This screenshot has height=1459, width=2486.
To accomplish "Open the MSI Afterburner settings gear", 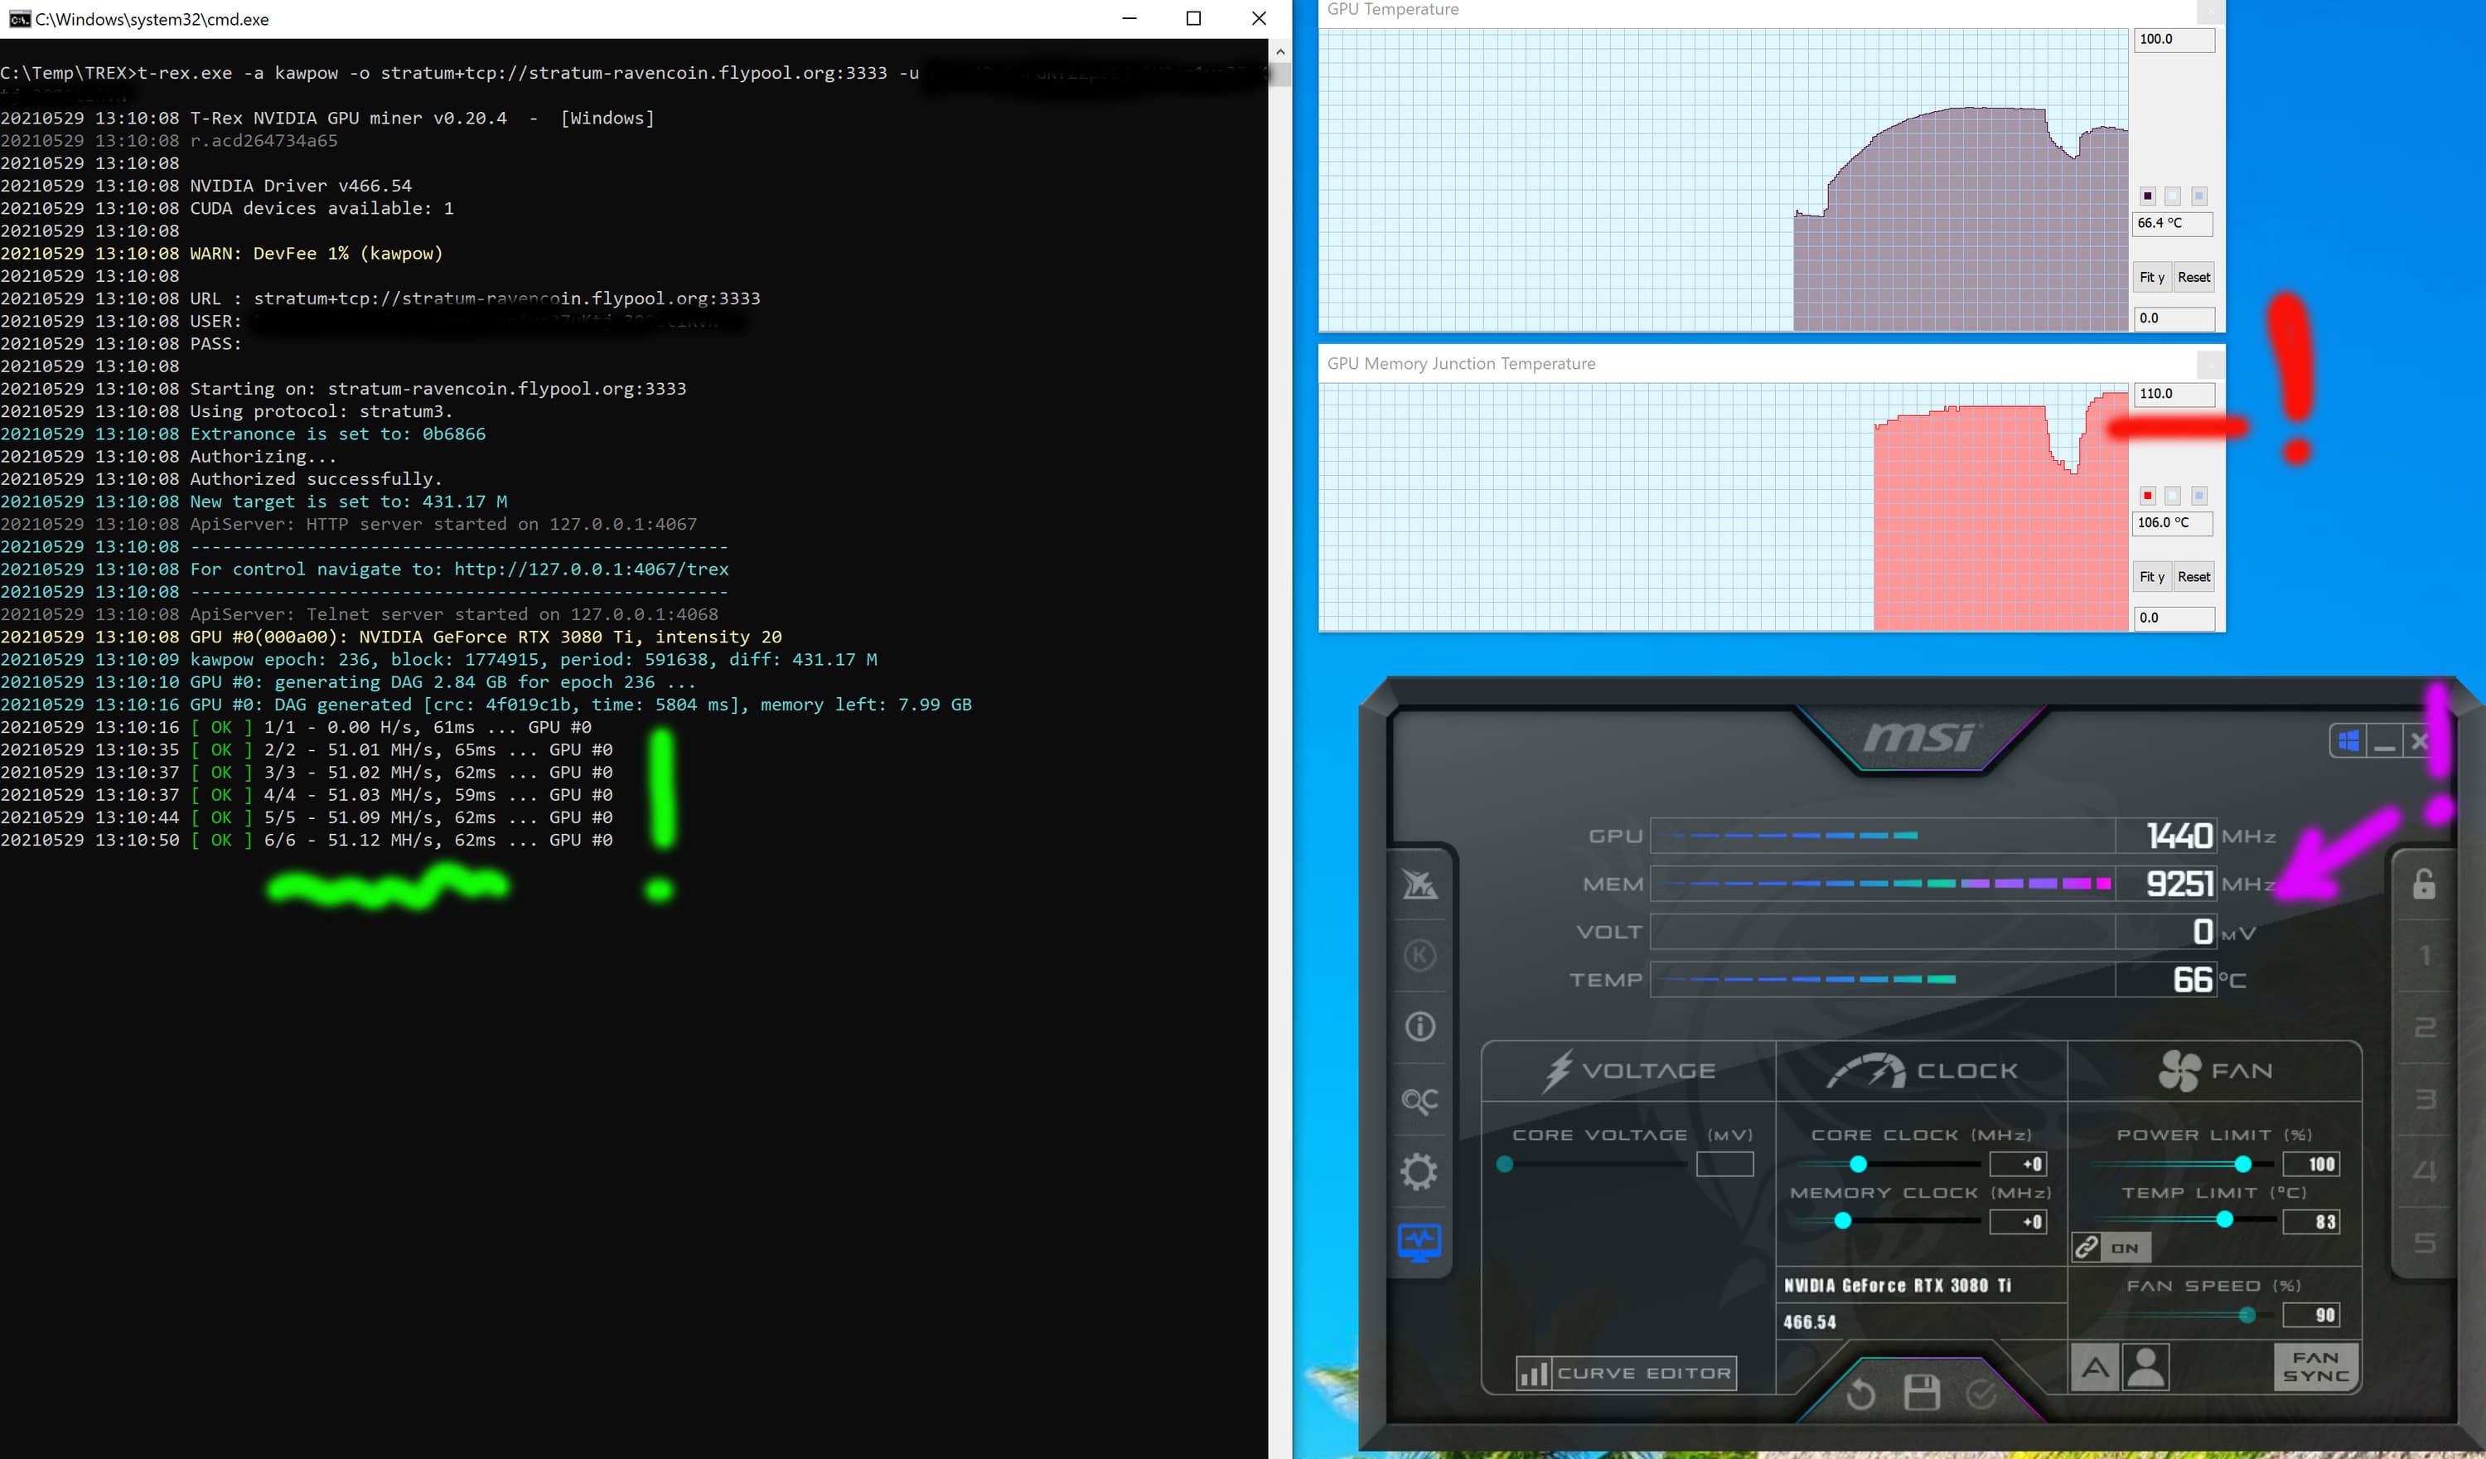I will click(1419, 1171).
